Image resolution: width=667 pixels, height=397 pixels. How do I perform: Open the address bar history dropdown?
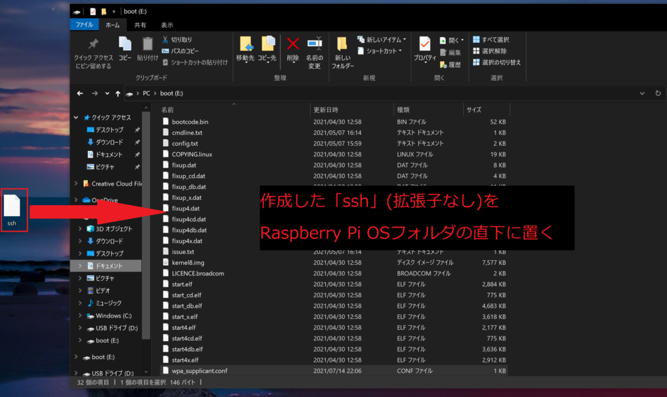point(642,94)
